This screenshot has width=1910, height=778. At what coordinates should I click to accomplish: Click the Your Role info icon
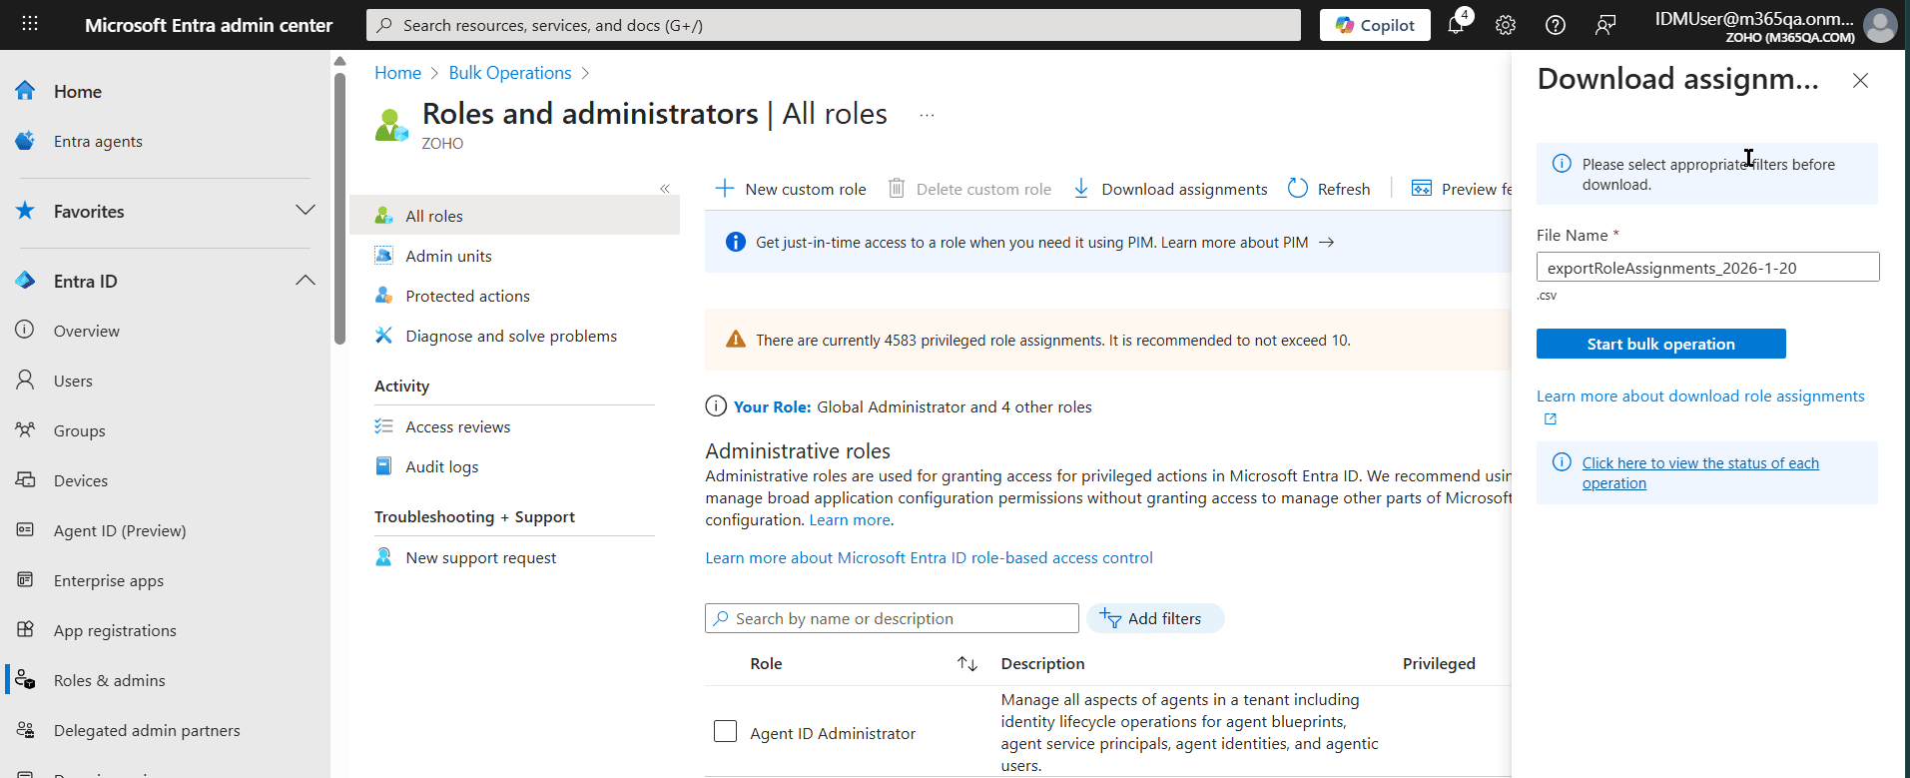pyautogui.click(x=716, y=405)
